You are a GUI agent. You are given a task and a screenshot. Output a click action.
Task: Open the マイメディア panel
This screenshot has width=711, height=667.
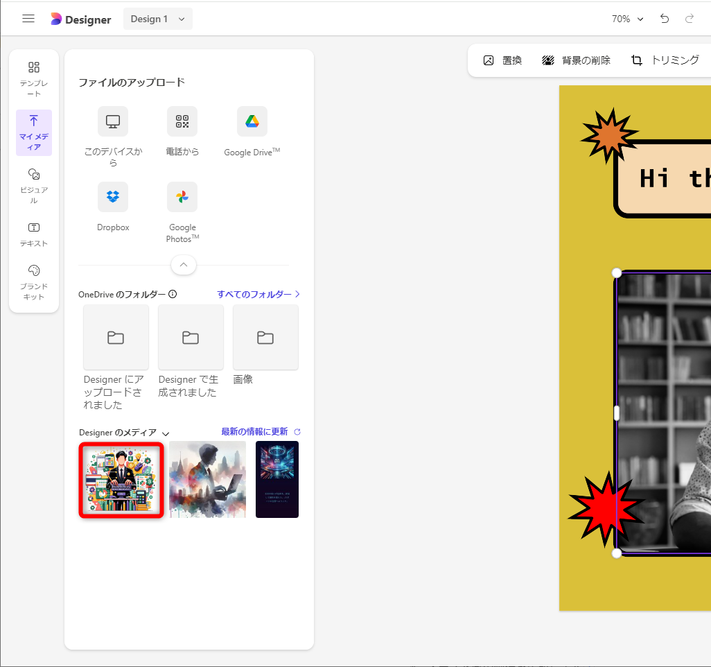pyautogui.click(x=33, y=133)
